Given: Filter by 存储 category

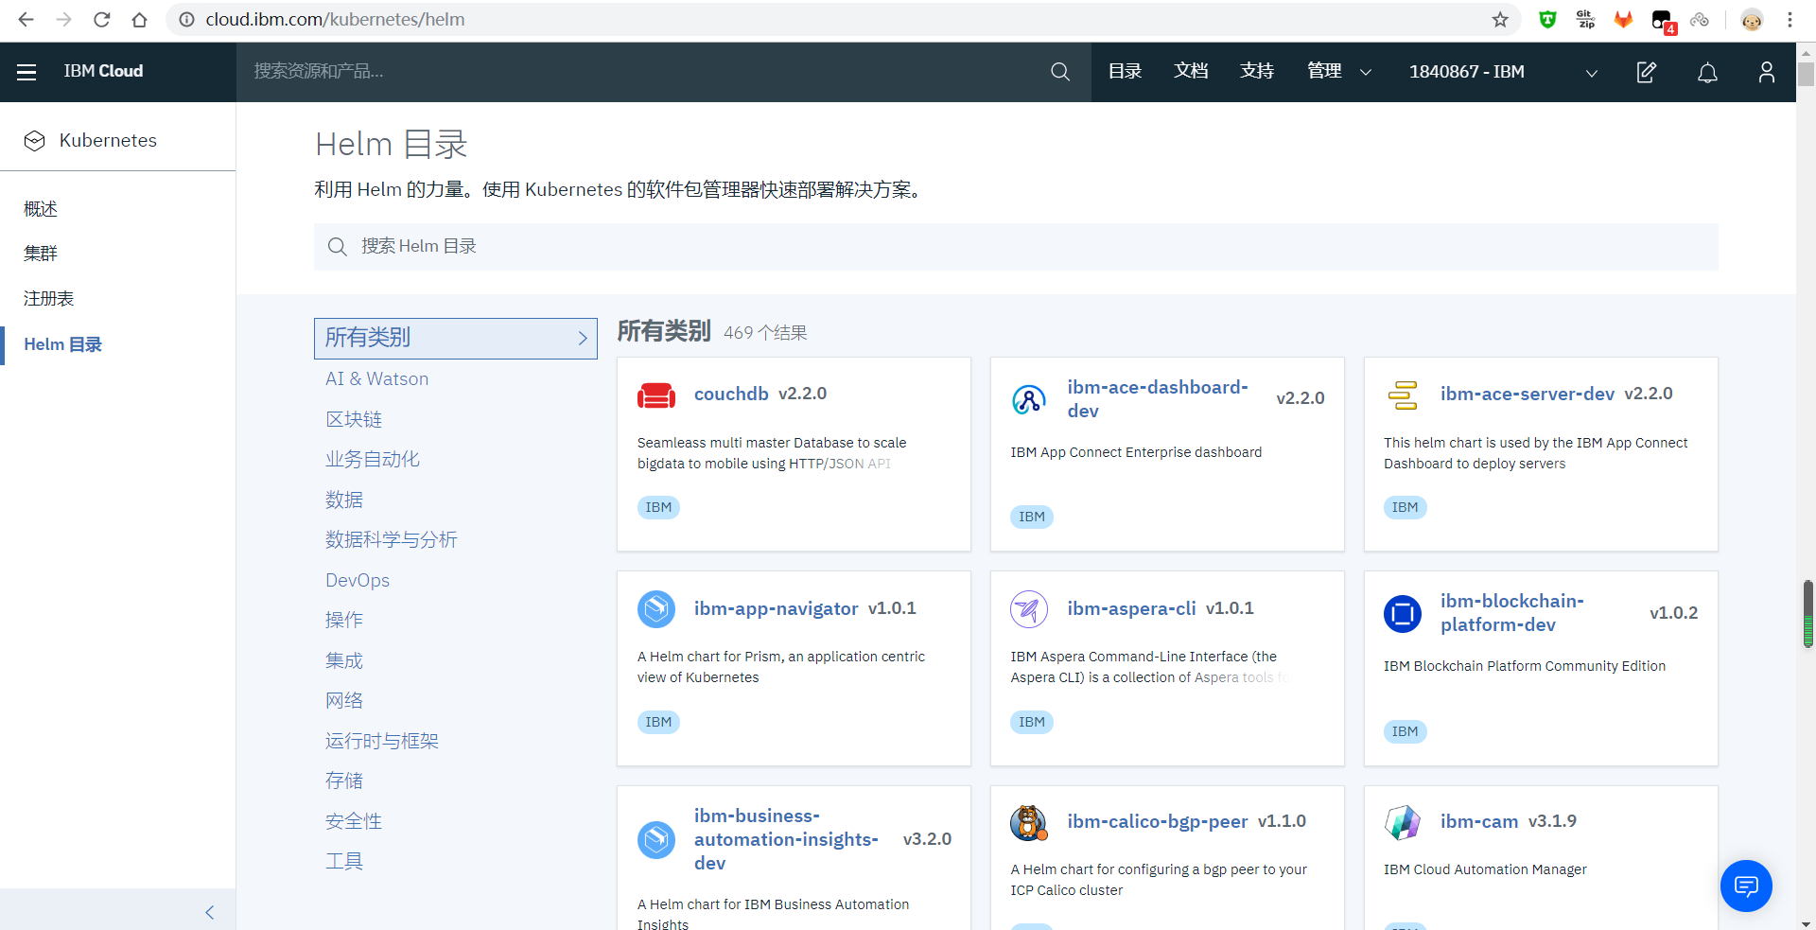Looking at the screenshot, I should point(344,781).
